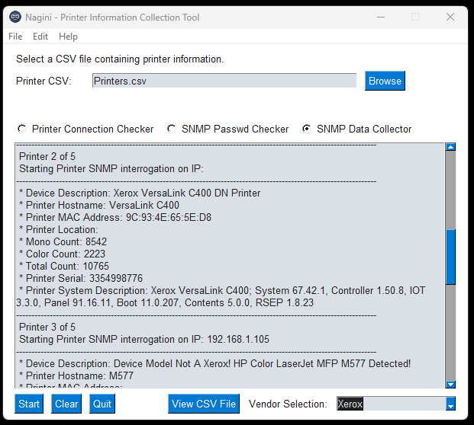This screenshot has height=425, width=474.
Task: Click the Start button
Action: pyautogui.click(x=29, y=404)
